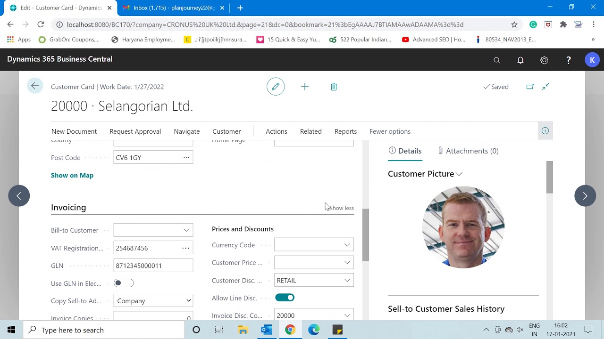Expand the Customer Picture chevron menu
This screenshot has width=604, height=339.
(459, 174)
